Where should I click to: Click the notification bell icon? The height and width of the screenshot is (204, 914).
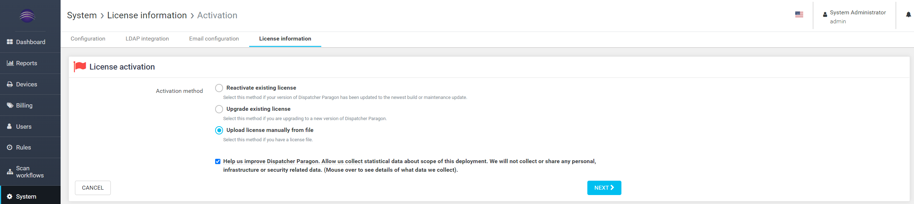(x=908, y=15)
